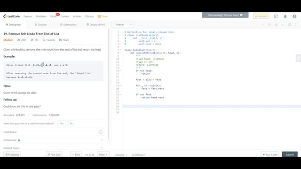Expand the Console panel
This screenshot has height=169, width=301.
click(x=121, y=154)
